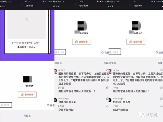Like wildsage's comment in the 0:56 screenshot

[x=107, y=99]
